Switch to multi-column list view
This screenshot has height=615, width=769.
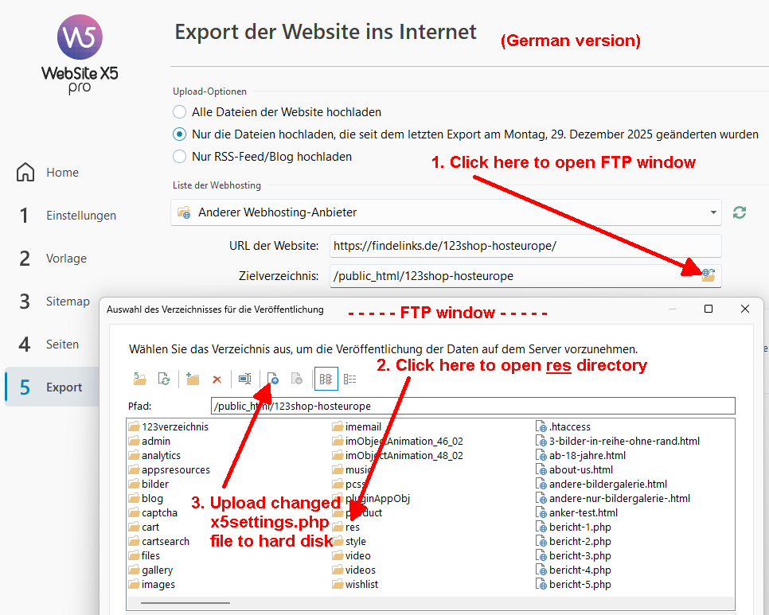[x=326, y=380]
